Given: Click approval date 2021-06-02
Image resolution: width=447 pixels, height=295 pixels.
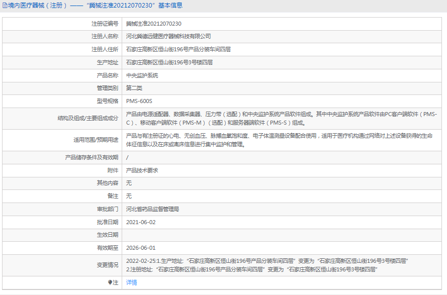Looking at the screenshot, I should tap(141, 222).
